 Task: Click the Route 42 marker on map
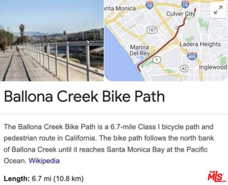point(185,68)
